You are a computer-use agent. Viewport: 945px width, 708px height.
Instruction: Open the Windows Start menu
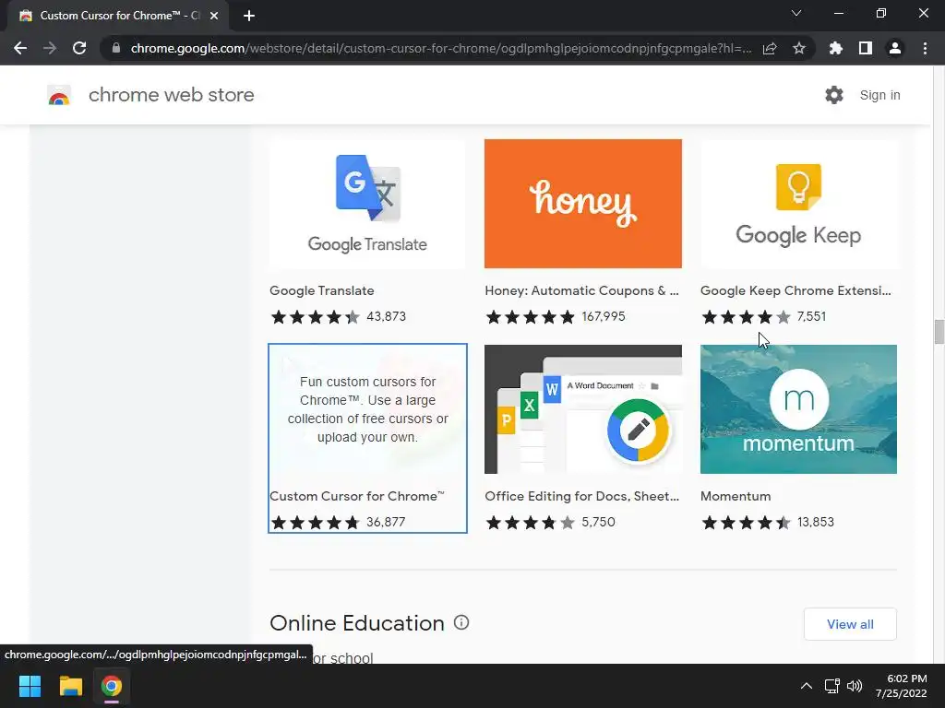click(30, 686)
